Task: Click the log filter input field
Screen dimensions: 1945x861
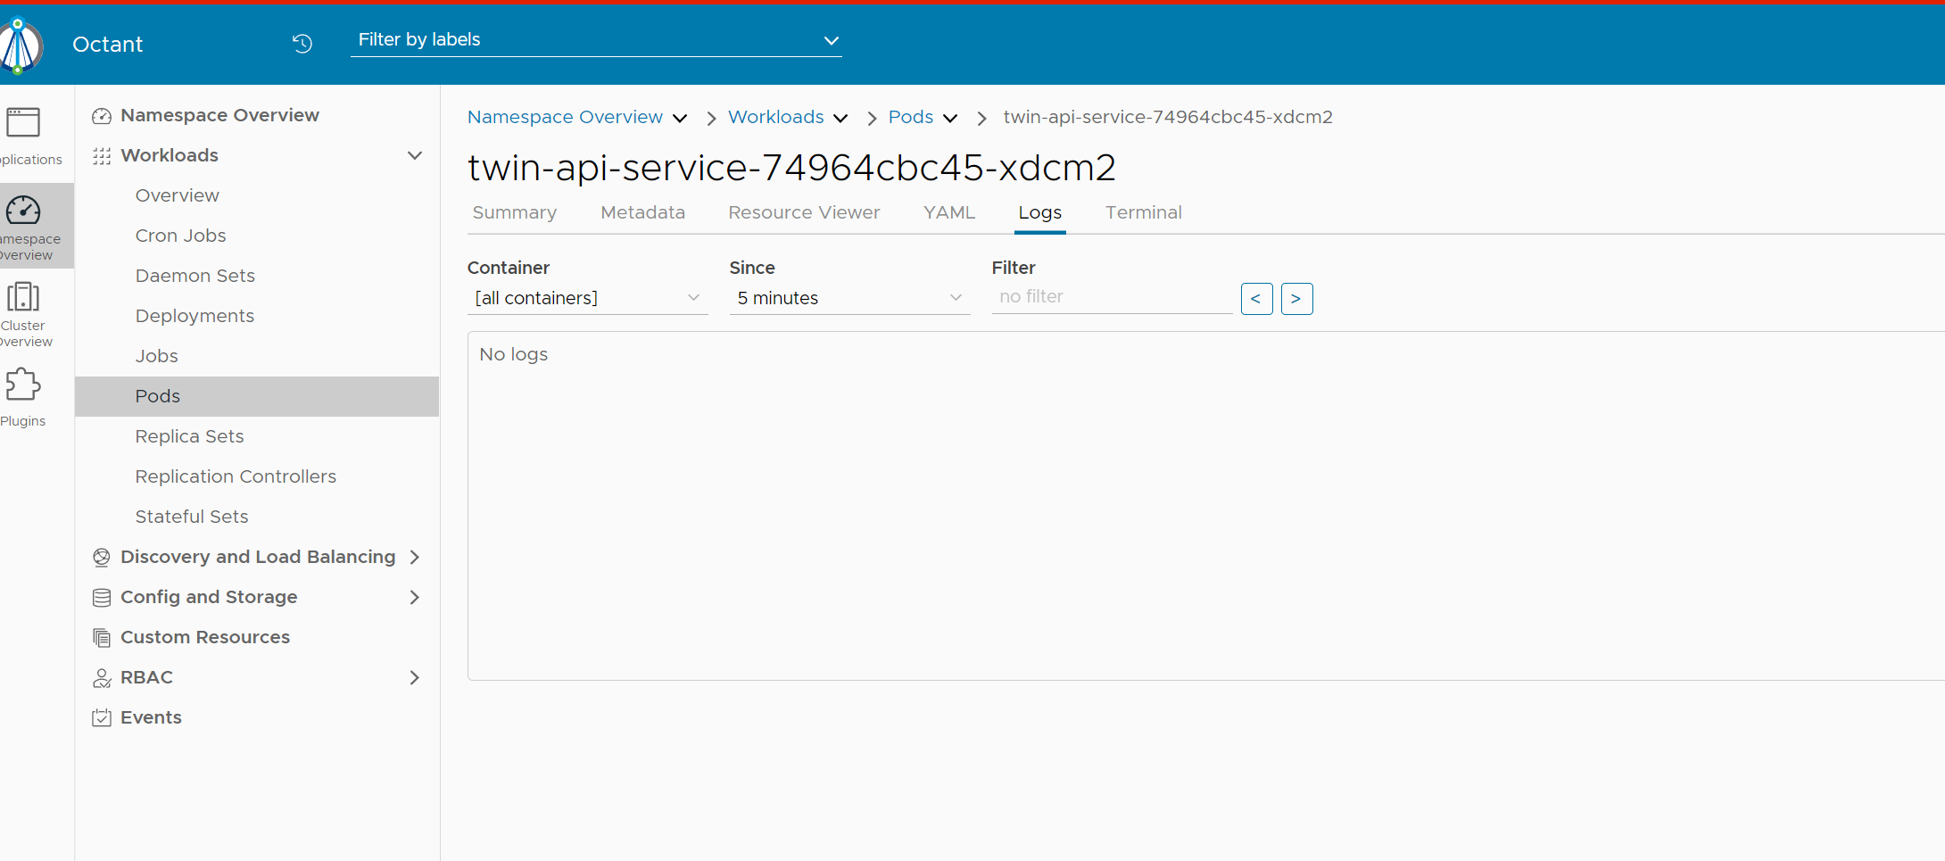Action: tap(1111, 296)
